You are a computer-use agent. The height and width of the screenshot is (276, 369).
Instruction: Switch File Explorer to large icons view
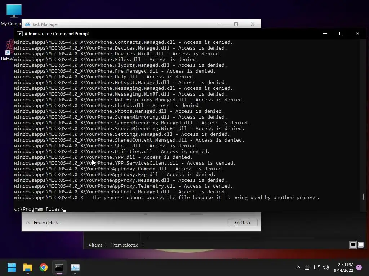point(360,245)
